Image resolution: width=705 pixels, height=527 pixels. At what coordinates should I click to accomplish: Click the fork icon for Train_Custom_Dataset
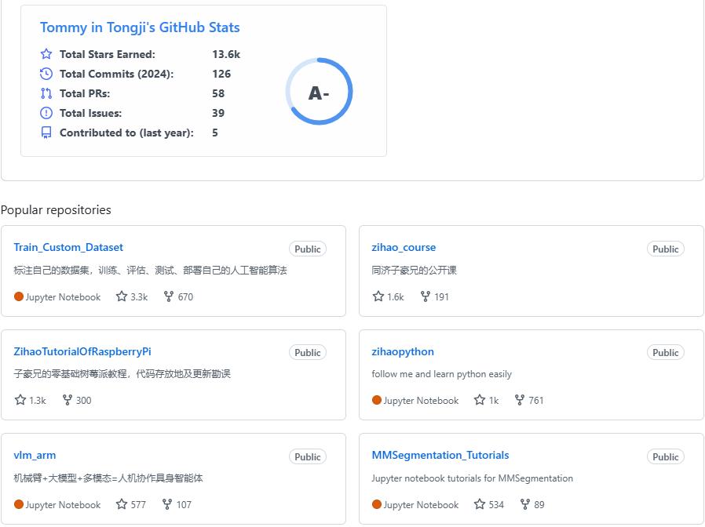(168, 296)
